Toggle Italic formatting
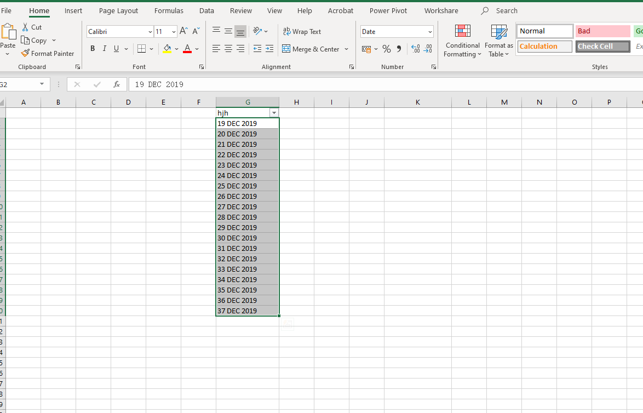The width and height of the screenshot is (643, 413). point(105,49)
